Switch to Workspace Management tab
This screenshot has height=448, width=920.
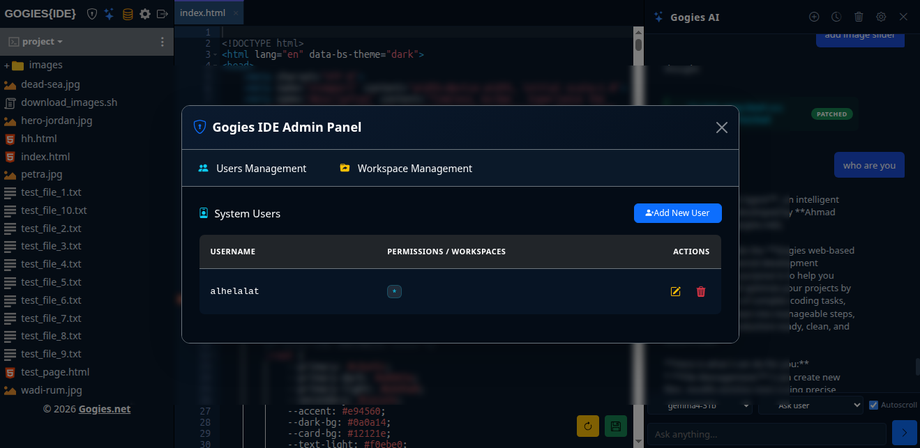(x=406, y=168)
